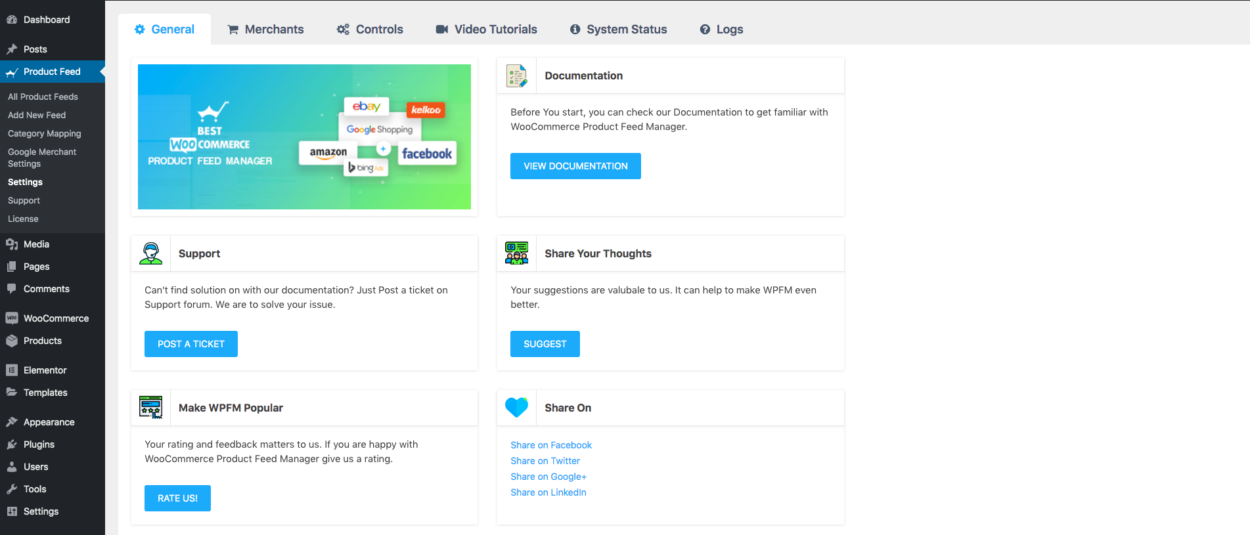Open Plugins menu item
The height and width of the screenshot is (535, 1250).
point(53,444)
